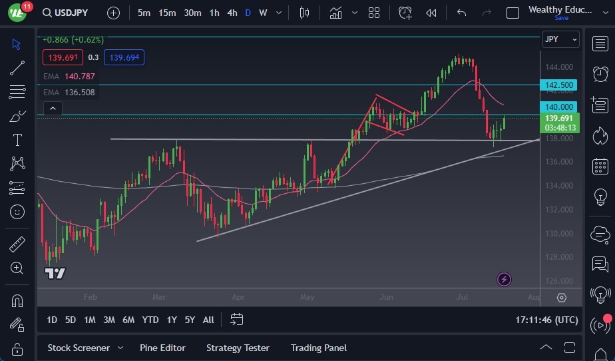Click the YTD date range button
Image resolution: width=615 pixels, height=361 pixels.
coord(150,320)
